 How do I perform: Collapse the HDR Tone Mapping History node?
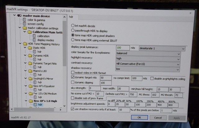click(21, 44)
